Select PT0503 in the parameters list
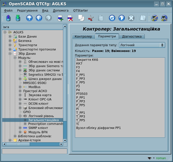173x162 pixels. click(82, 94)
